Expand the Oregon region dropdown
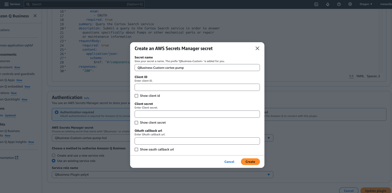 tap(366, 4)
